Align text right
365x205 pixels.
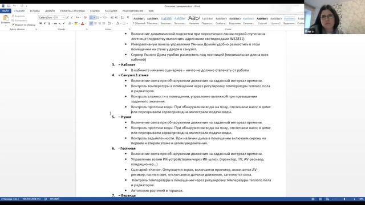100,23
